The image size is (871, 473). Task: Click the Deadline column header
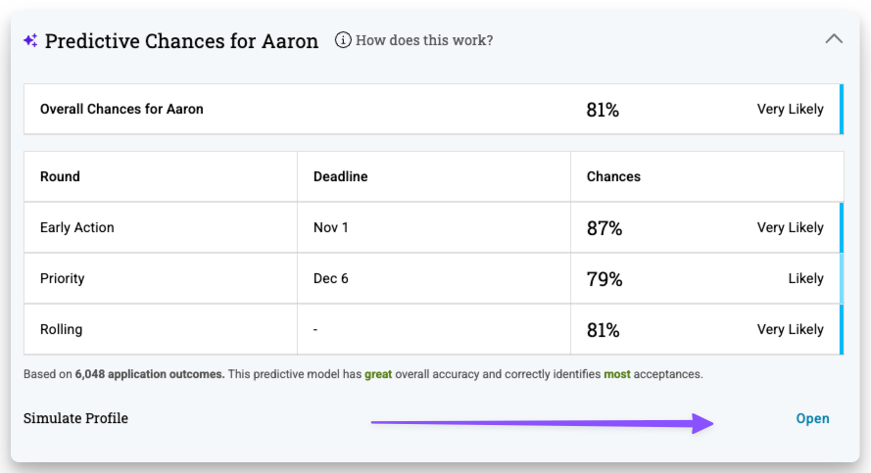click(x=341, y=176)
